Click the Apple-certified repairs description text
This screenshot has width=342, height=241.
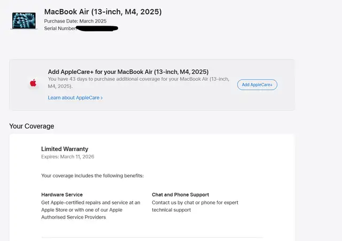click(90, 210)
